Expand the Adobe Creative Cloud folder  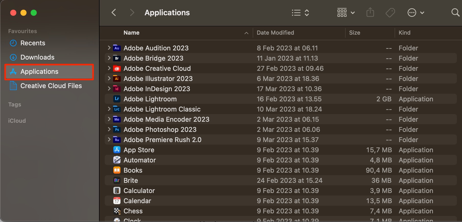(109, 68)
